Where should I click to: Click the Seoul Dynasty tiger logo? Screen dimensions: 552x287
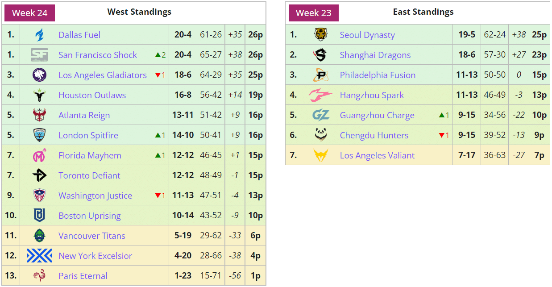[x=320, y=35]
